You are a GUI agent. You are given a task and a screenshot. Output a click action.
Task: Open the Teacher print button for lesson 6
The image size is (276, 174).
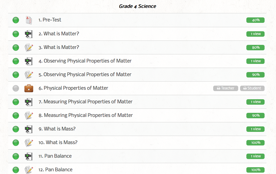225,88
